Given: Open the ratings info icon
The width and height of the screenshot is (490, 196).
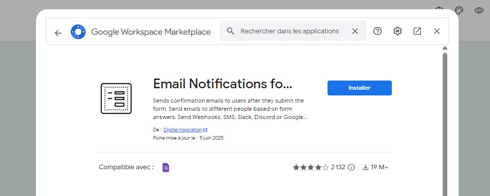Looking at the screenshot, I should [351, 167].
